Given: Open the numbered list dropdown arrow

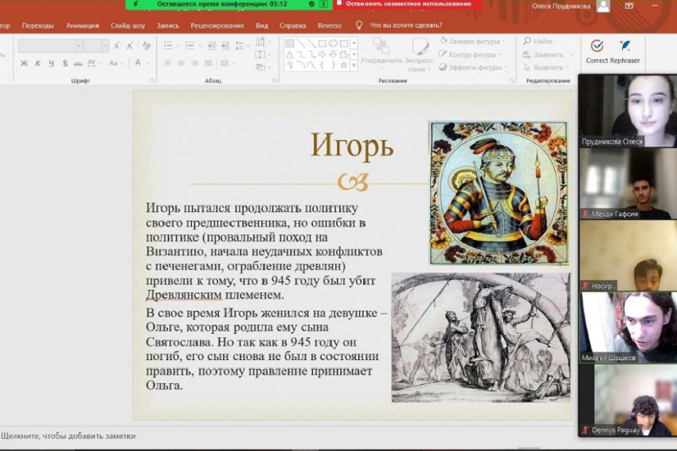Looking at the screenshot, I should 200,45.
